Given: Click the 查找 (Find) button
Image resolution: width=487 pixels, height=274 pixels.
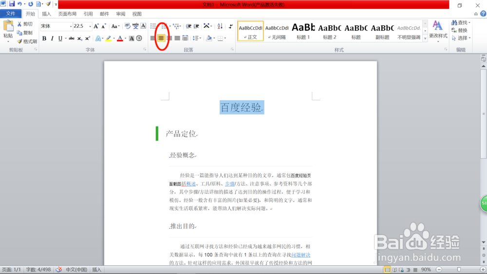Looking at the screenshot, I should (461, 23).
